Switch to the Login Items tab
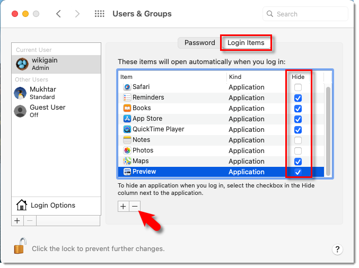 [x=246, y=42]
